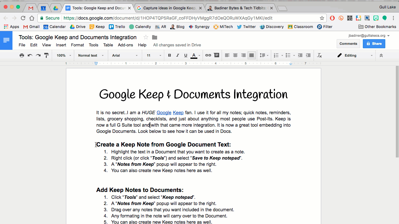This screenshot has height=224, width=399.
Task: Open the Normal text style dropdown
Action: tap(91, 55)
